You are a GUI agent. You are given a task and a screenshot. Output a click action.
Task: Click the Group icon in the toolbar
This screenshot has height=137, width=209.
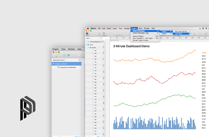tap(99, 33)
